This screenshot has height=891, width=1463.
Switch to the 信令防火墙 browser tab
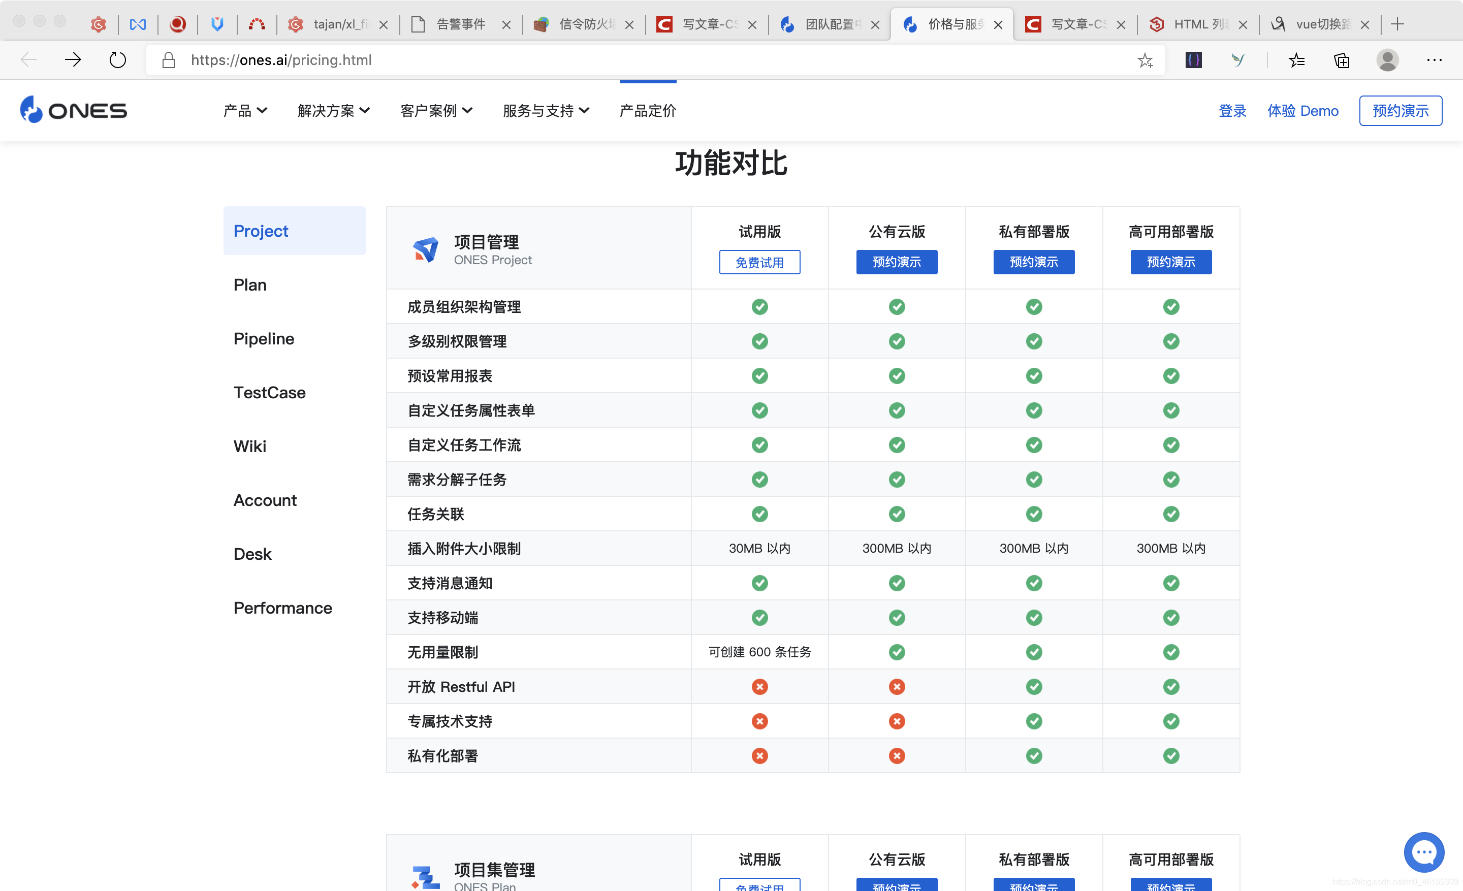[584, 24]
